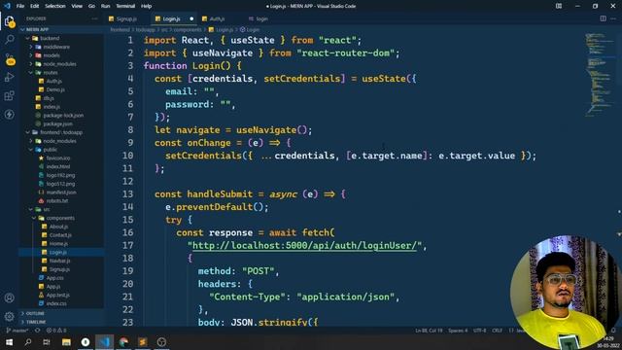The height and width of the screenshot is (350, 622).
Task: Click the CRLF line ending in status bar
Action: 497,331
